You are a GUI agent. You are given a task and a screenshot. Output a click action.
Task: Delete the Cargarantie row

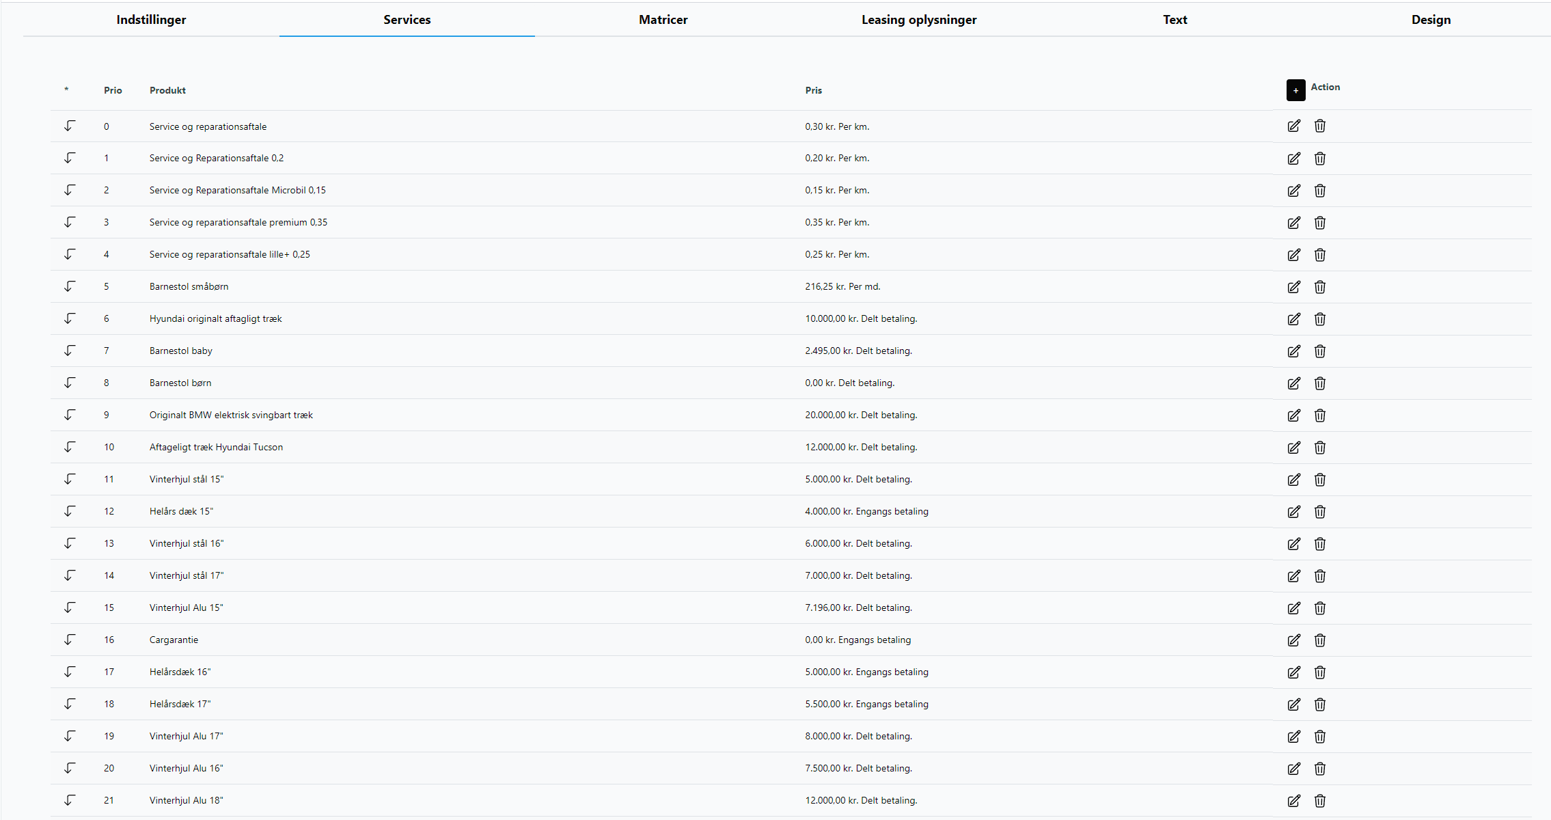1320,640
